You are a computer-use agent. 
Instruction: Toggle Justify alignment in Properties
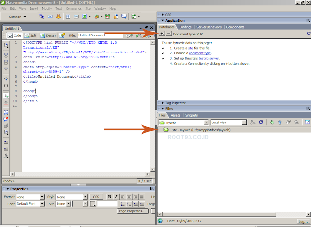tap(142, 197)
